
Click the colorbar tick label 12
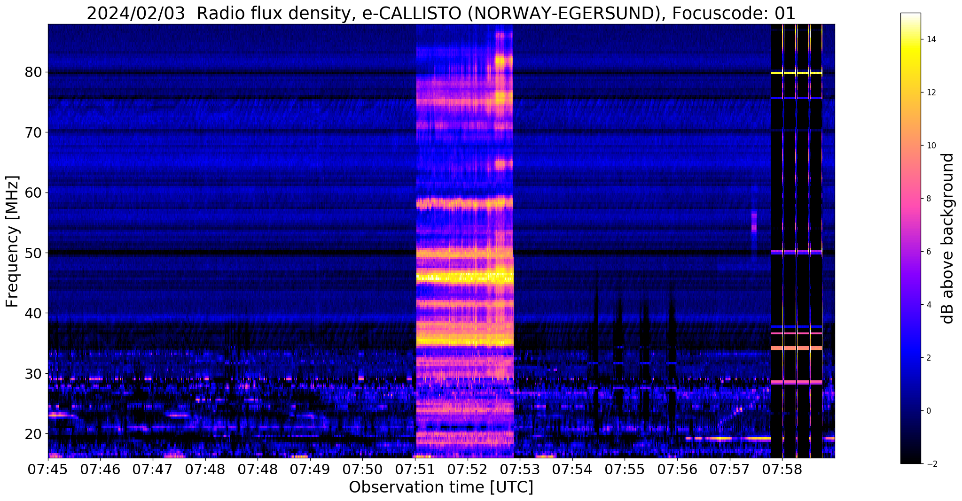pos(931,92)
